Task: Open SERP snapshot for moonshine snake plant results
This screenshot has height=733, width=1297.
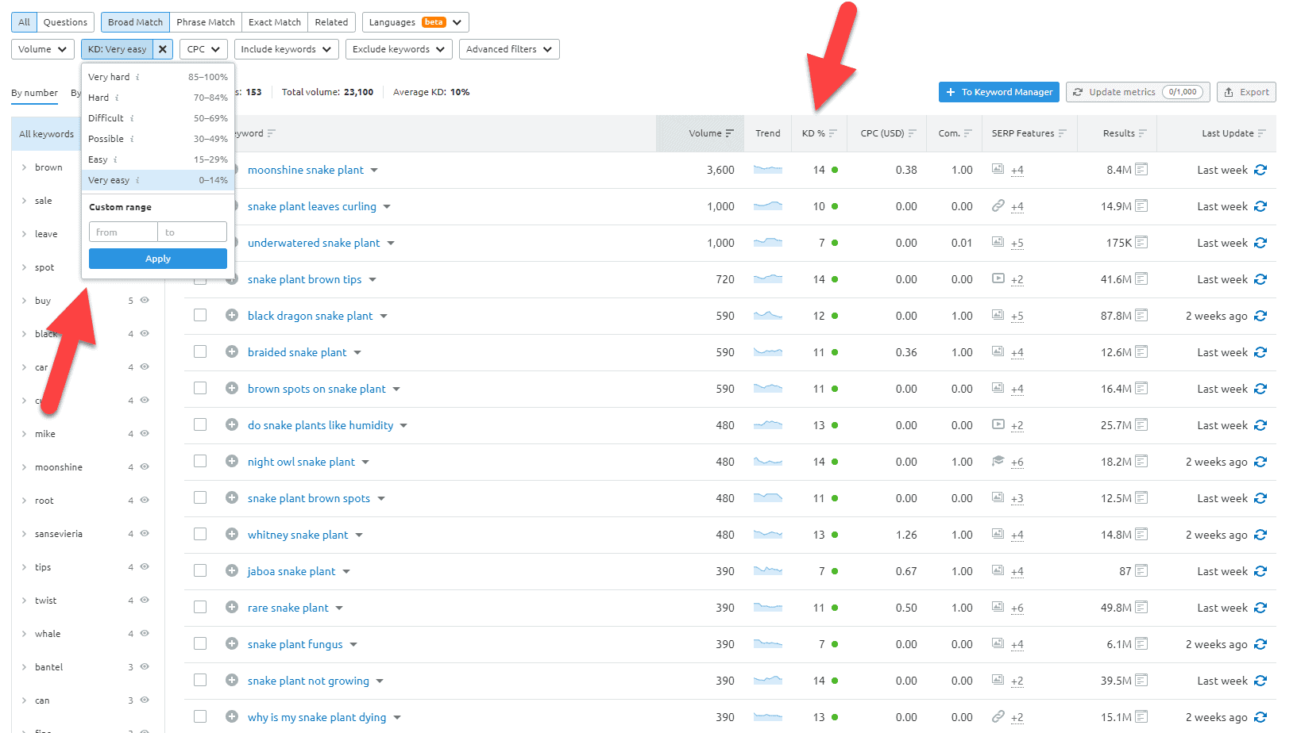Action: pyautogui.click(x=1141, y=169)
